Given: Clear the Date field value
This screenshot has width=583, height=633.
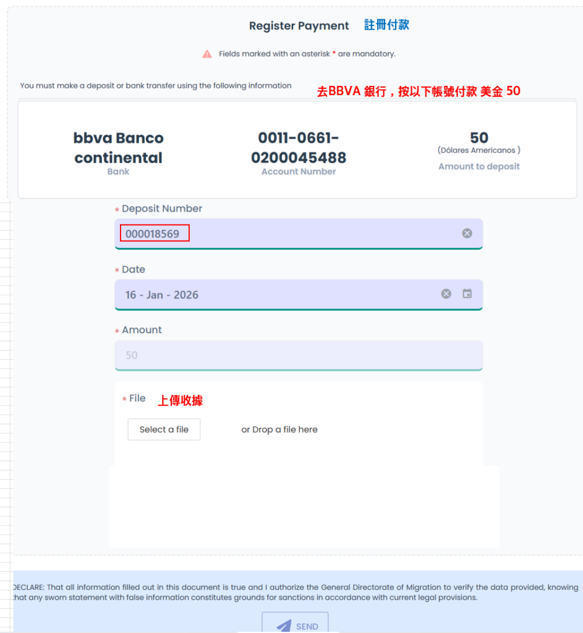Looking at the screenshot, I should tap(446, 294).
